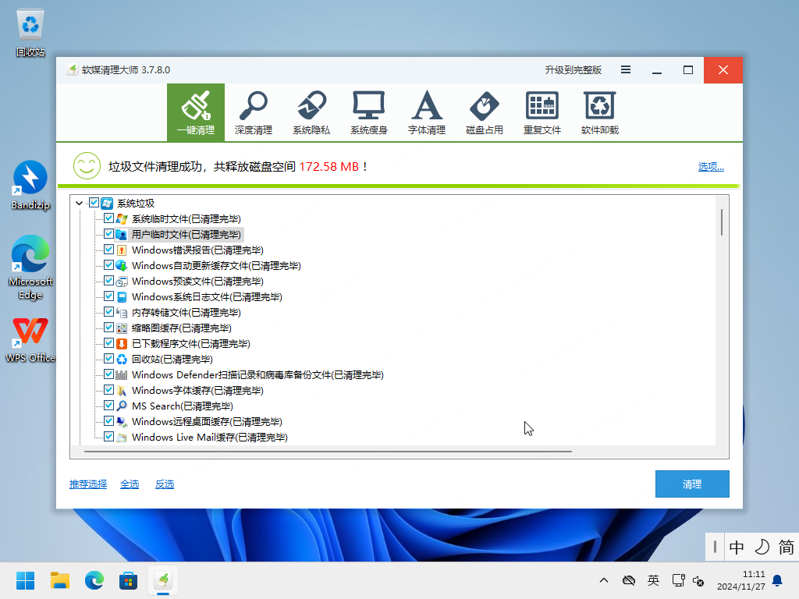Open the Windows Start menu
The height and width of the screenshot is (599, 799).
point(25,580)
